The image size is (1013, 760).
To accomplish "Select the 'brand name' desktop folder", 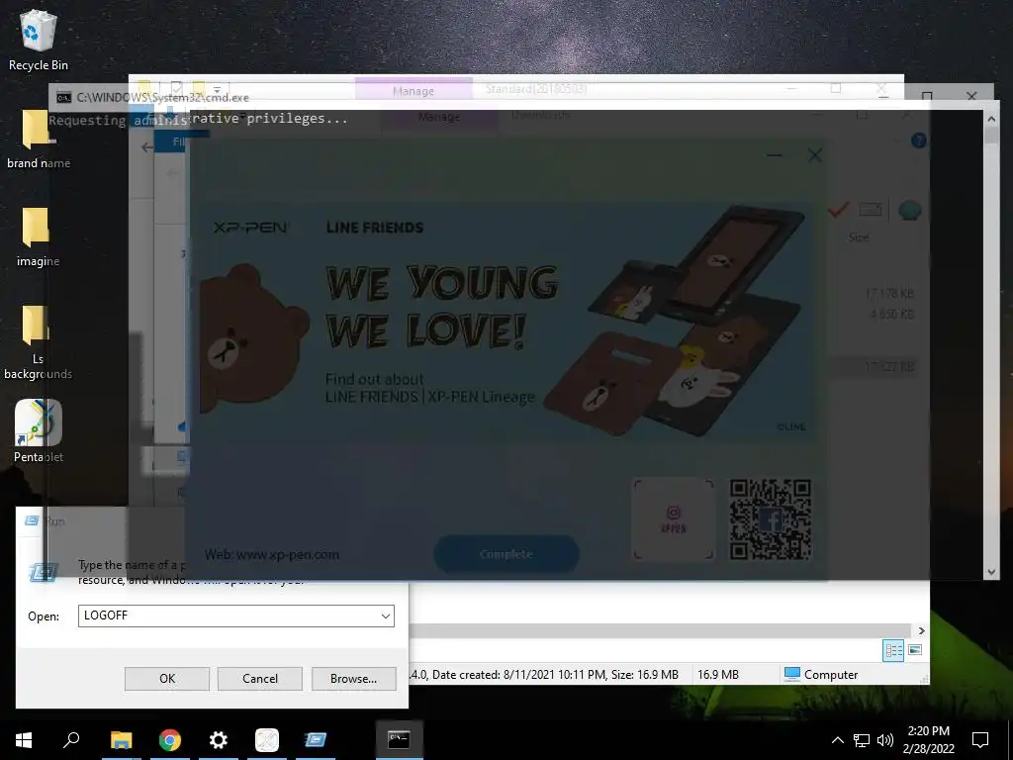I will pos(39,139).
